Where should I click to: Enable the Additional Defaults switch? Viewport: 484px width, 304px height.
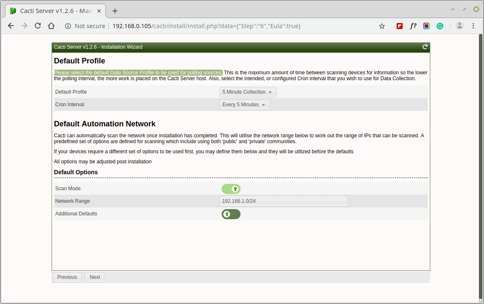click(231, 214)
